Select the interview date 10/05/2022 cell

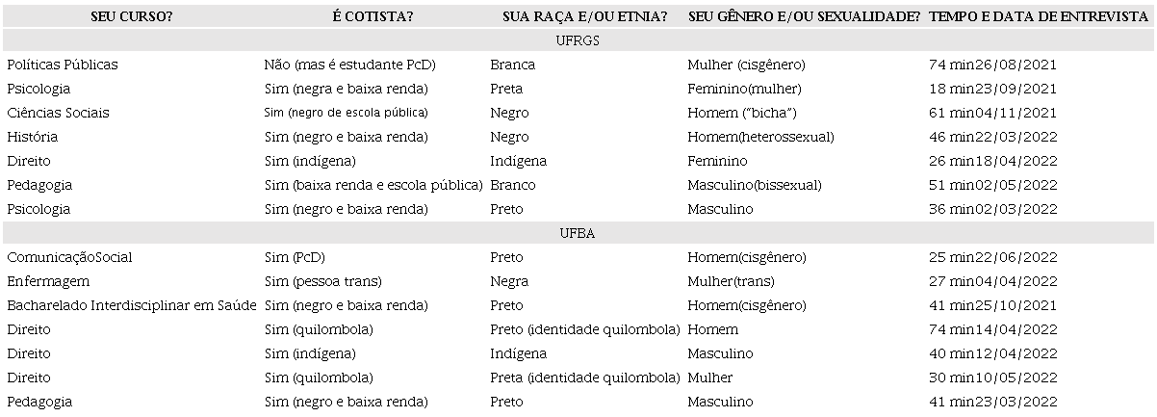pyautogui.click(x=992, y=378)
